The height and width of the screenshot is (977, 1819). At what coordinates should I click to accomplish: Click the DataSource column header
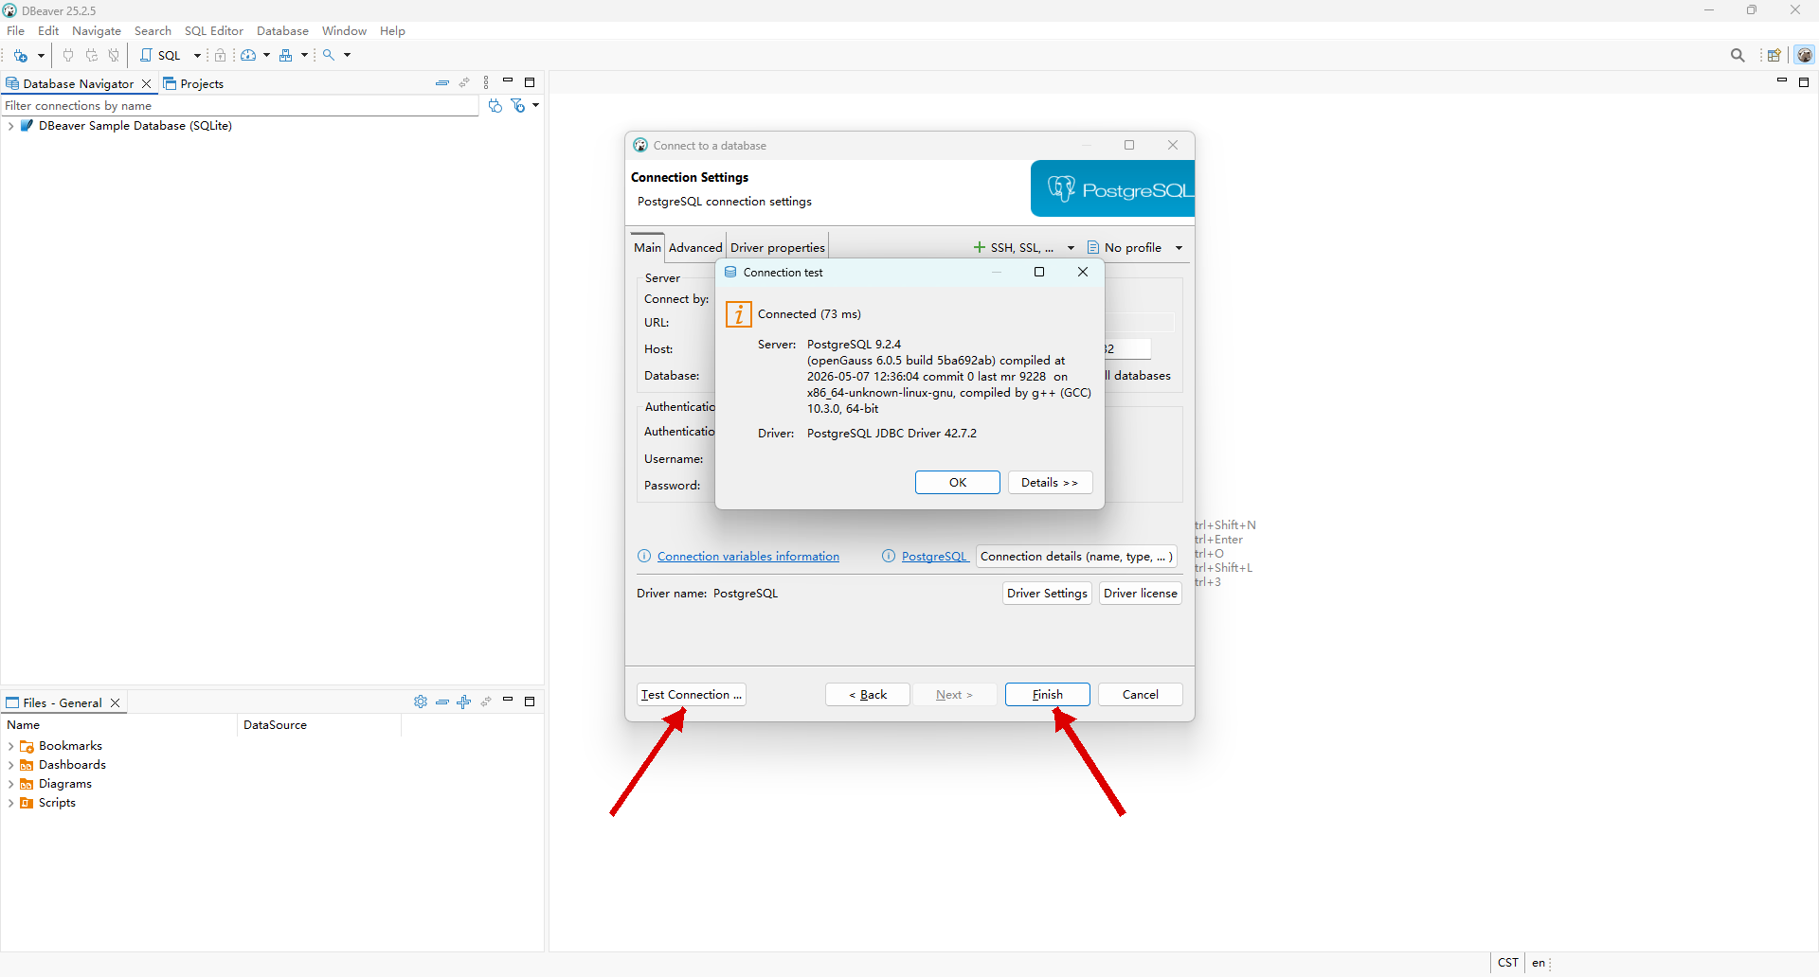pos(318,725)
